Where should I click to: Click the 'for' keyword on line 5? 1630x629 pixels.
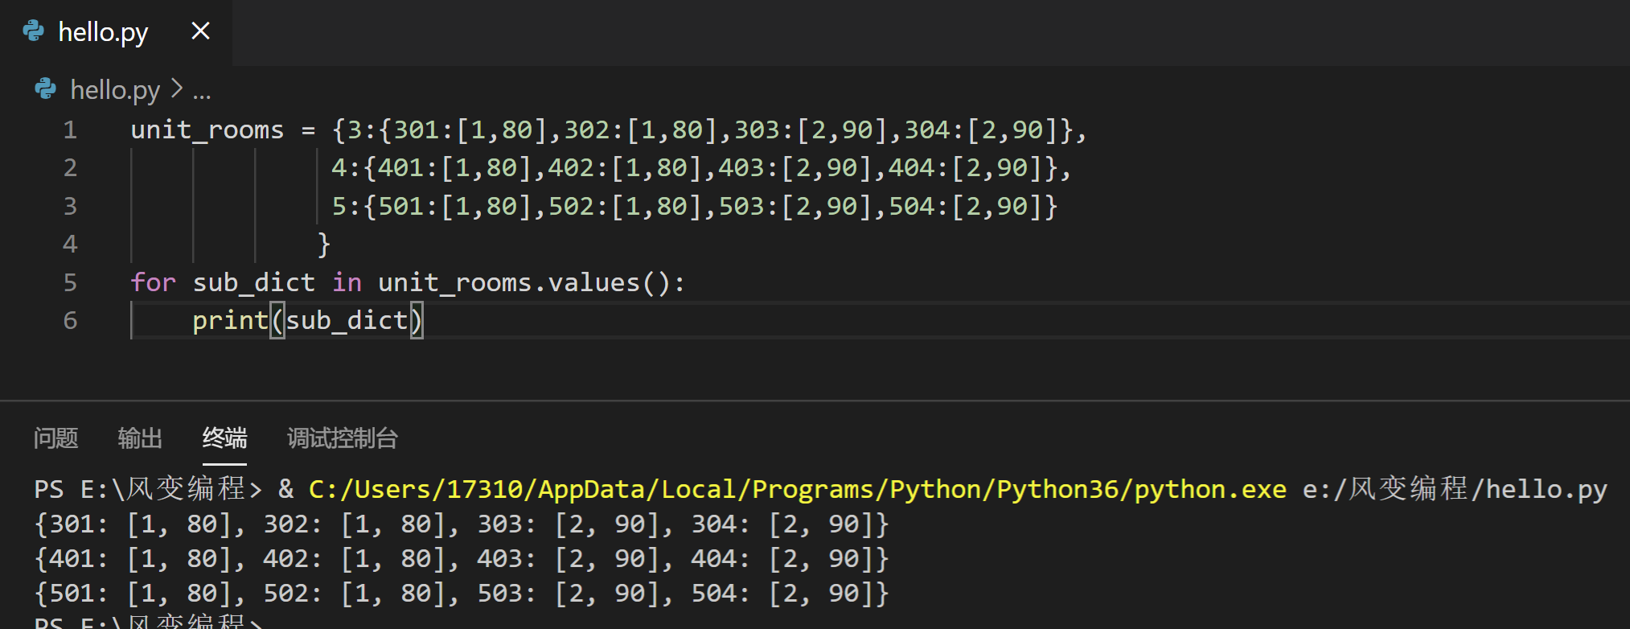153,282
